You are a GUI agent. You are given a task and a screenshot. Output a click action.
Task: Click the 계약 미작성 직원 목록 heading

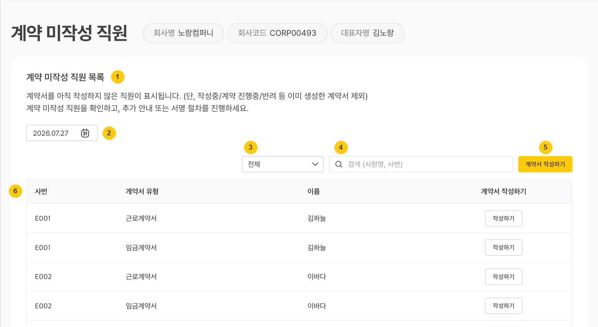coord(65,77)
